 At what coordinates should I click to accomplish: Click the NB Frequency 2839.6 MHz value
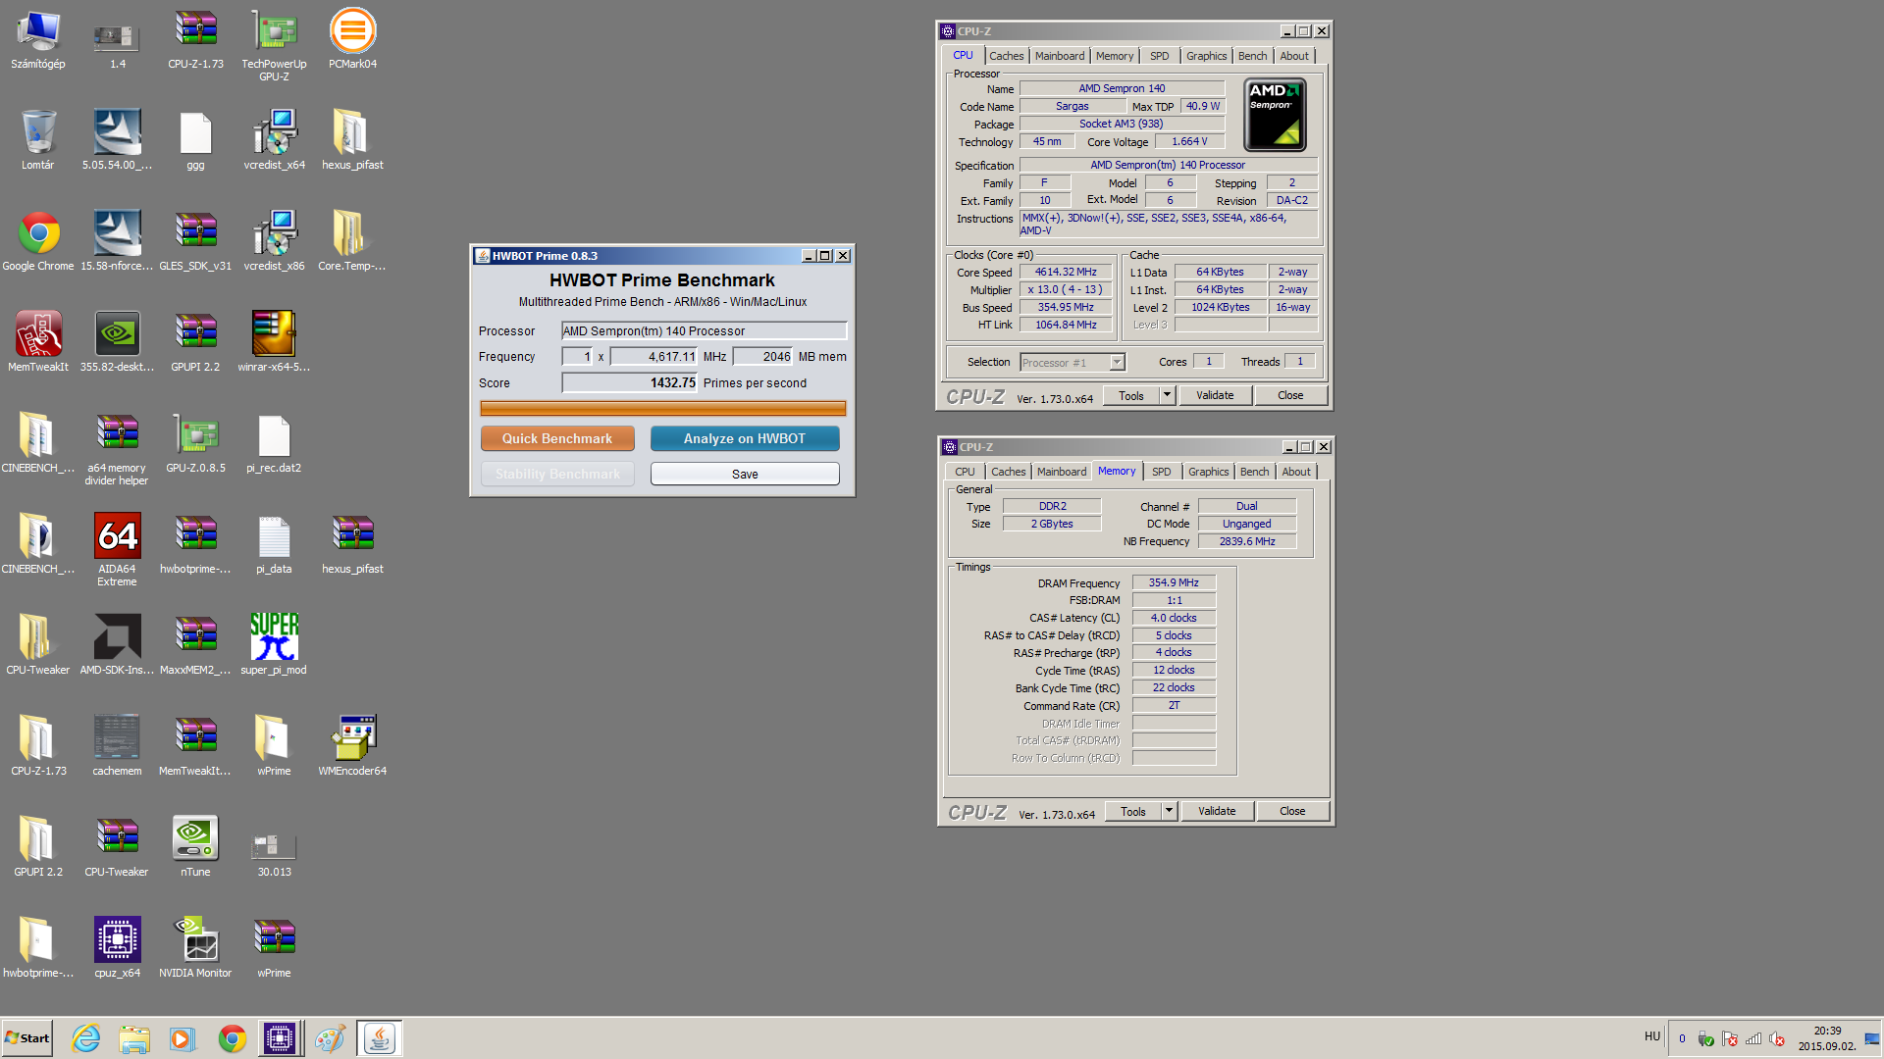point(1247,541)
